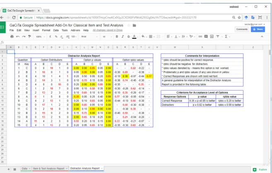Activate the paint format tool
Screen dimensions: 272x173
tap(29, 36)
